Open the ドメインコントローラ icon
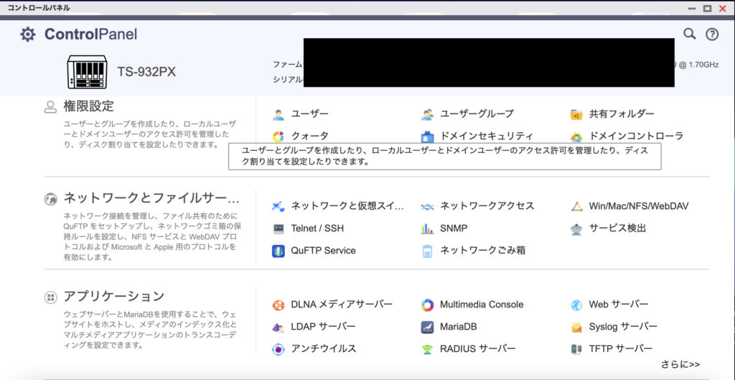The width and height of the screenshot is (735, 380). tap(576, 136)
